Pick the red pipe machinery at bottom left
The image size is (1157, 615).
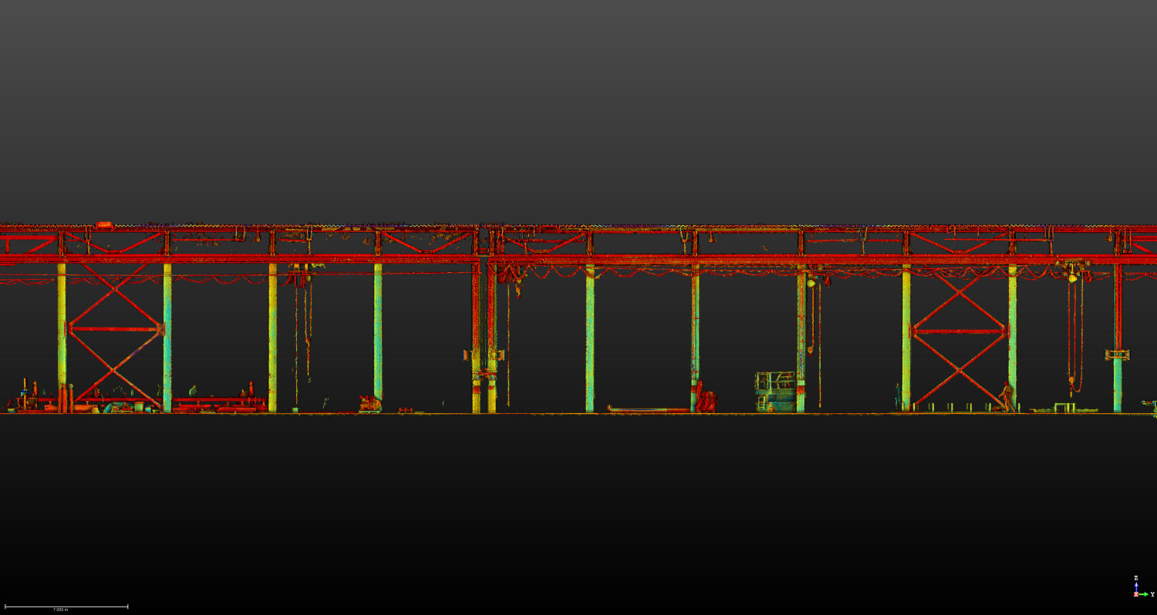[220, 402]
